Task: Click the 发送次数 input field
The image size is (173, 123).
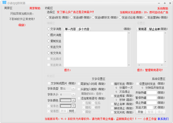Action: (150, 107)
